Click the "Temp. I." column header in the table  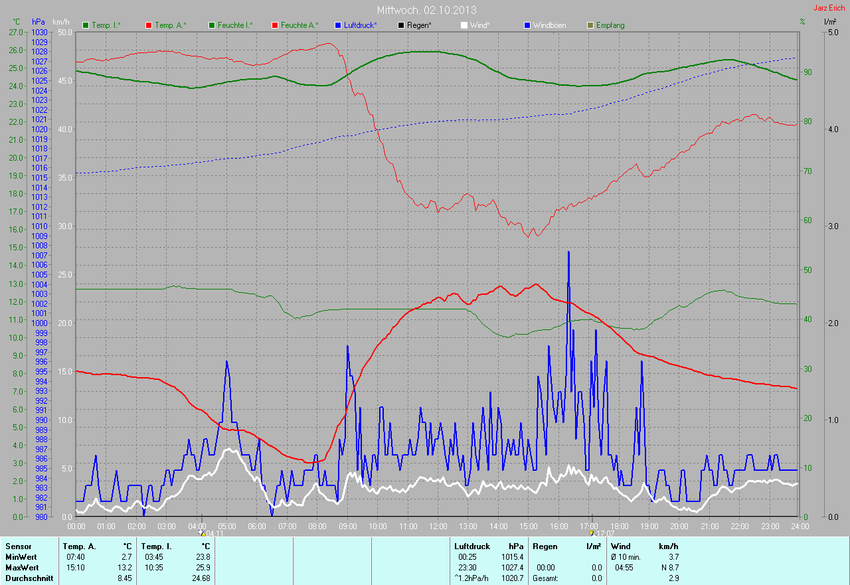[157, 546]
